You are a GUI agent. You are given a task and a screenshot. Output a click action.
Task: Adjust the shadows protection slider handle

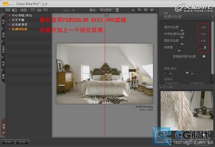[171, 74]
